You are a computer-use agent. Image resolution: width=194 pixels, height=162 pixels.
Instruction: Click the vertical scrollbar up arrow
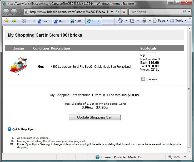189,28
